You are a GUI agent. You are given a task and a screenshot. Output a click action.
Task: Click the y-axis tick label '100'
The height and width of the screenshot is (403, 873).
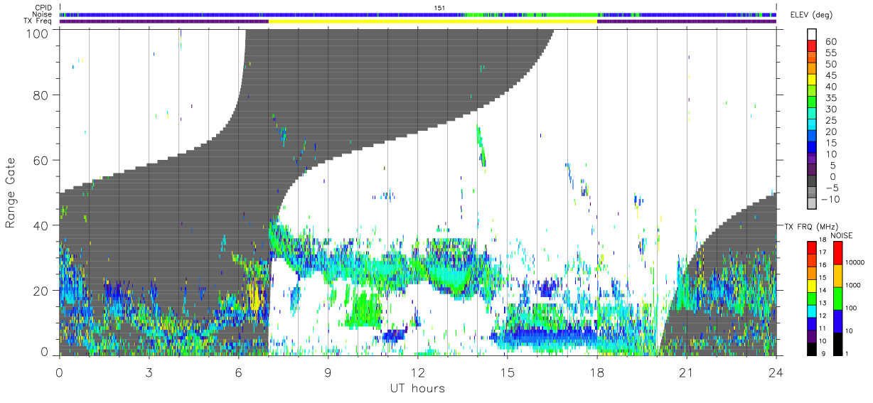pyautogui.click(x=37, y=33)
